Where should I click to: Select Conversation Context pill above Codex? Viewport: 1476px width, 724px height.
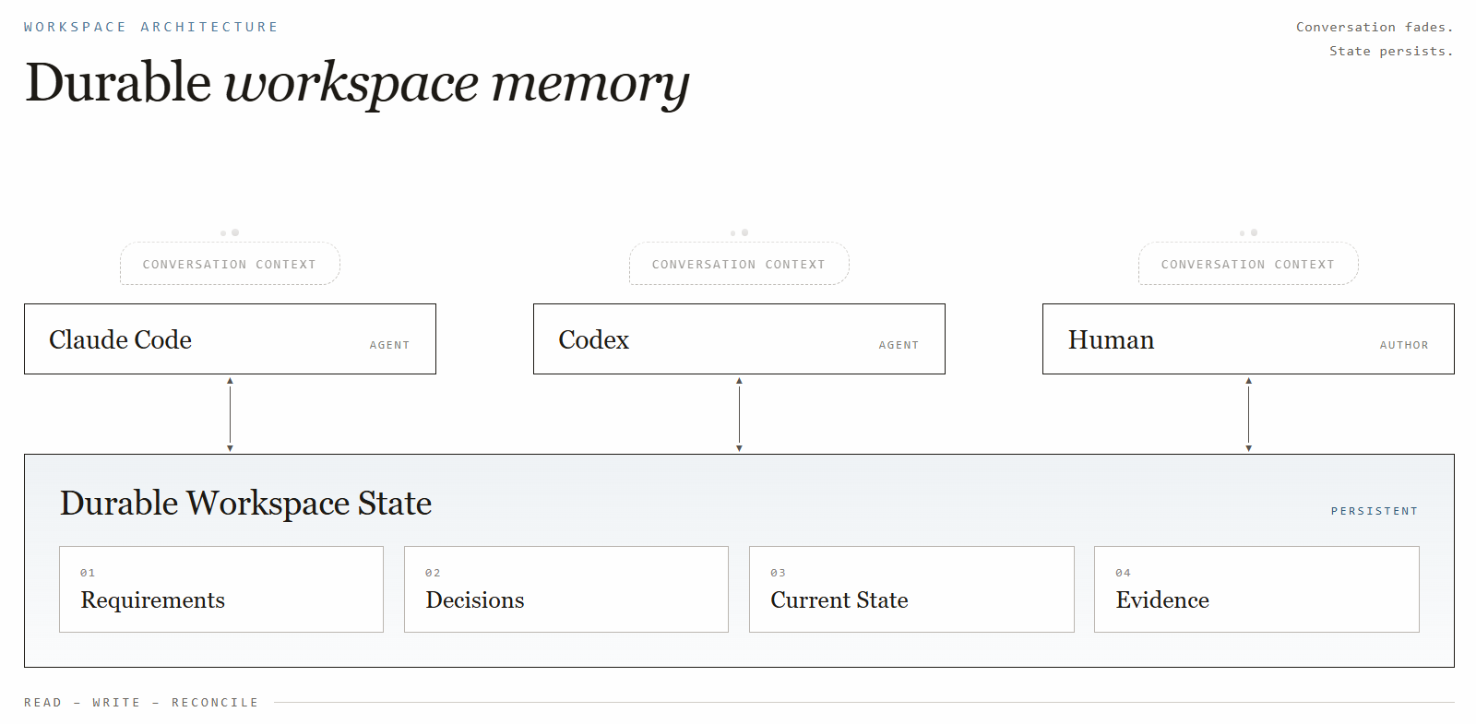click(739, 264)
